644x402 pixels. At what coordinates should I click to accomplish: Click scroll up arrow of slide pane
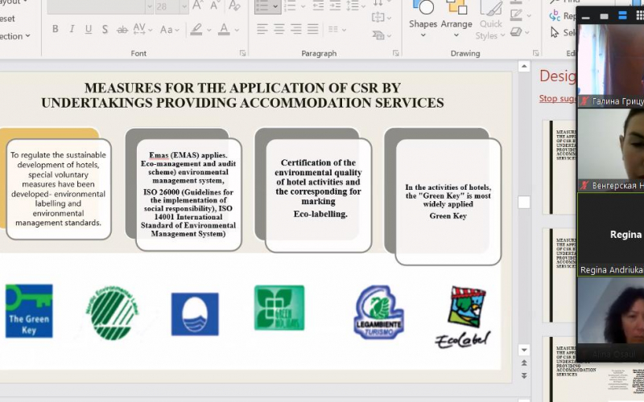point(524,66)
